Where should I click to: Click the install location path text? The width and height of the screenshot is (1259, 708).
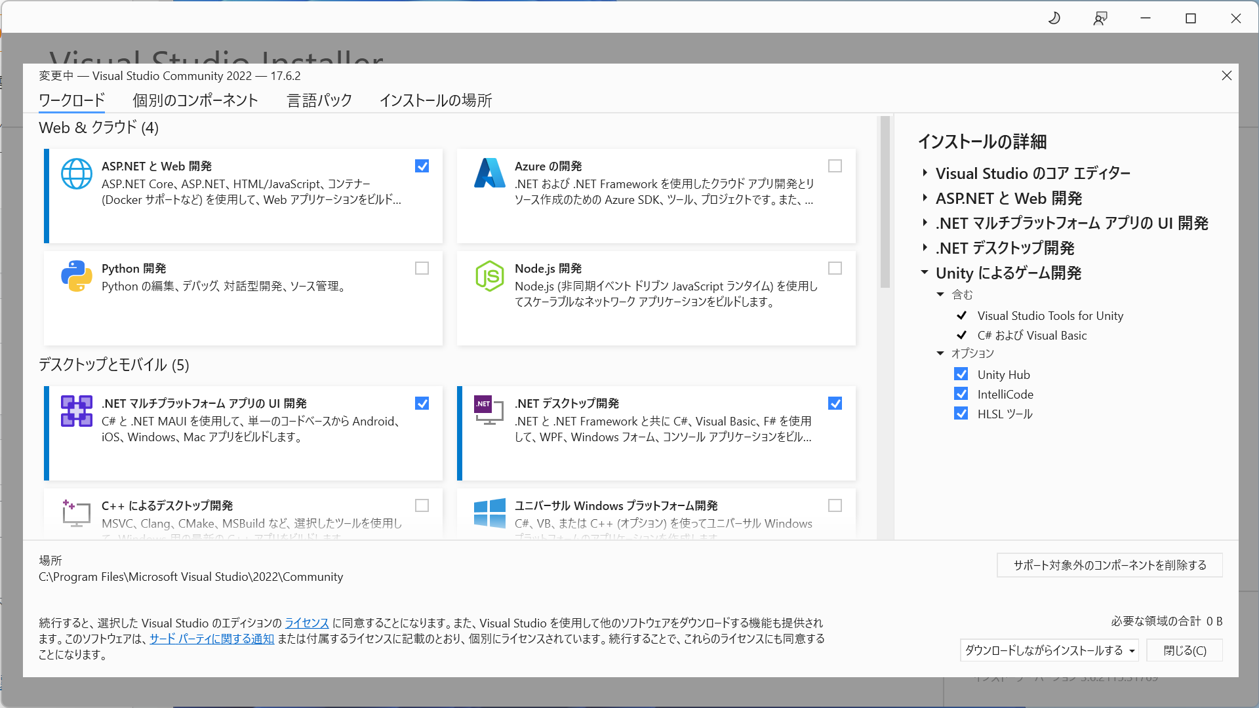(191, 576)
